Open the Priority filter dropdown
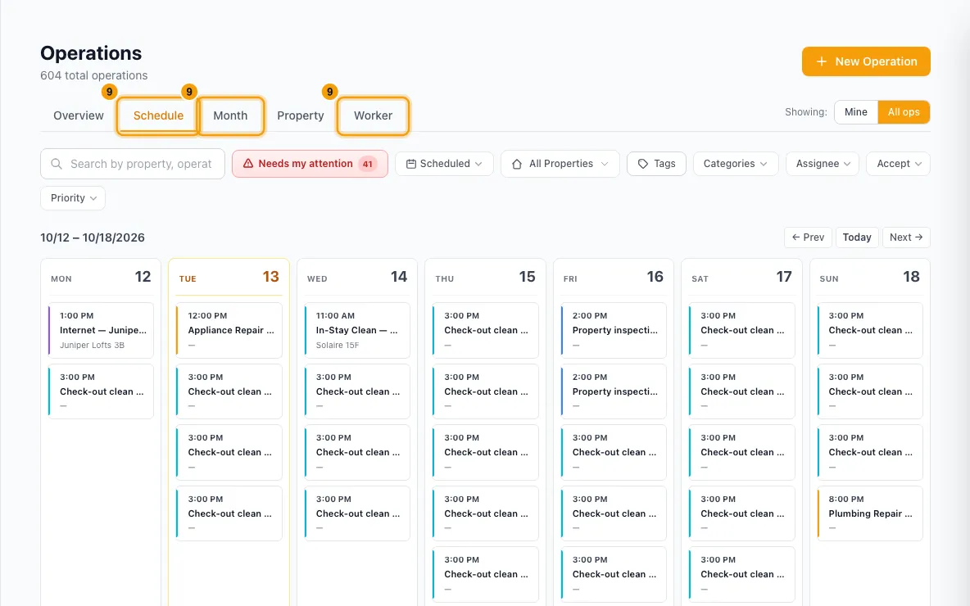Screen dimensions: 970x606 (73, 198)
